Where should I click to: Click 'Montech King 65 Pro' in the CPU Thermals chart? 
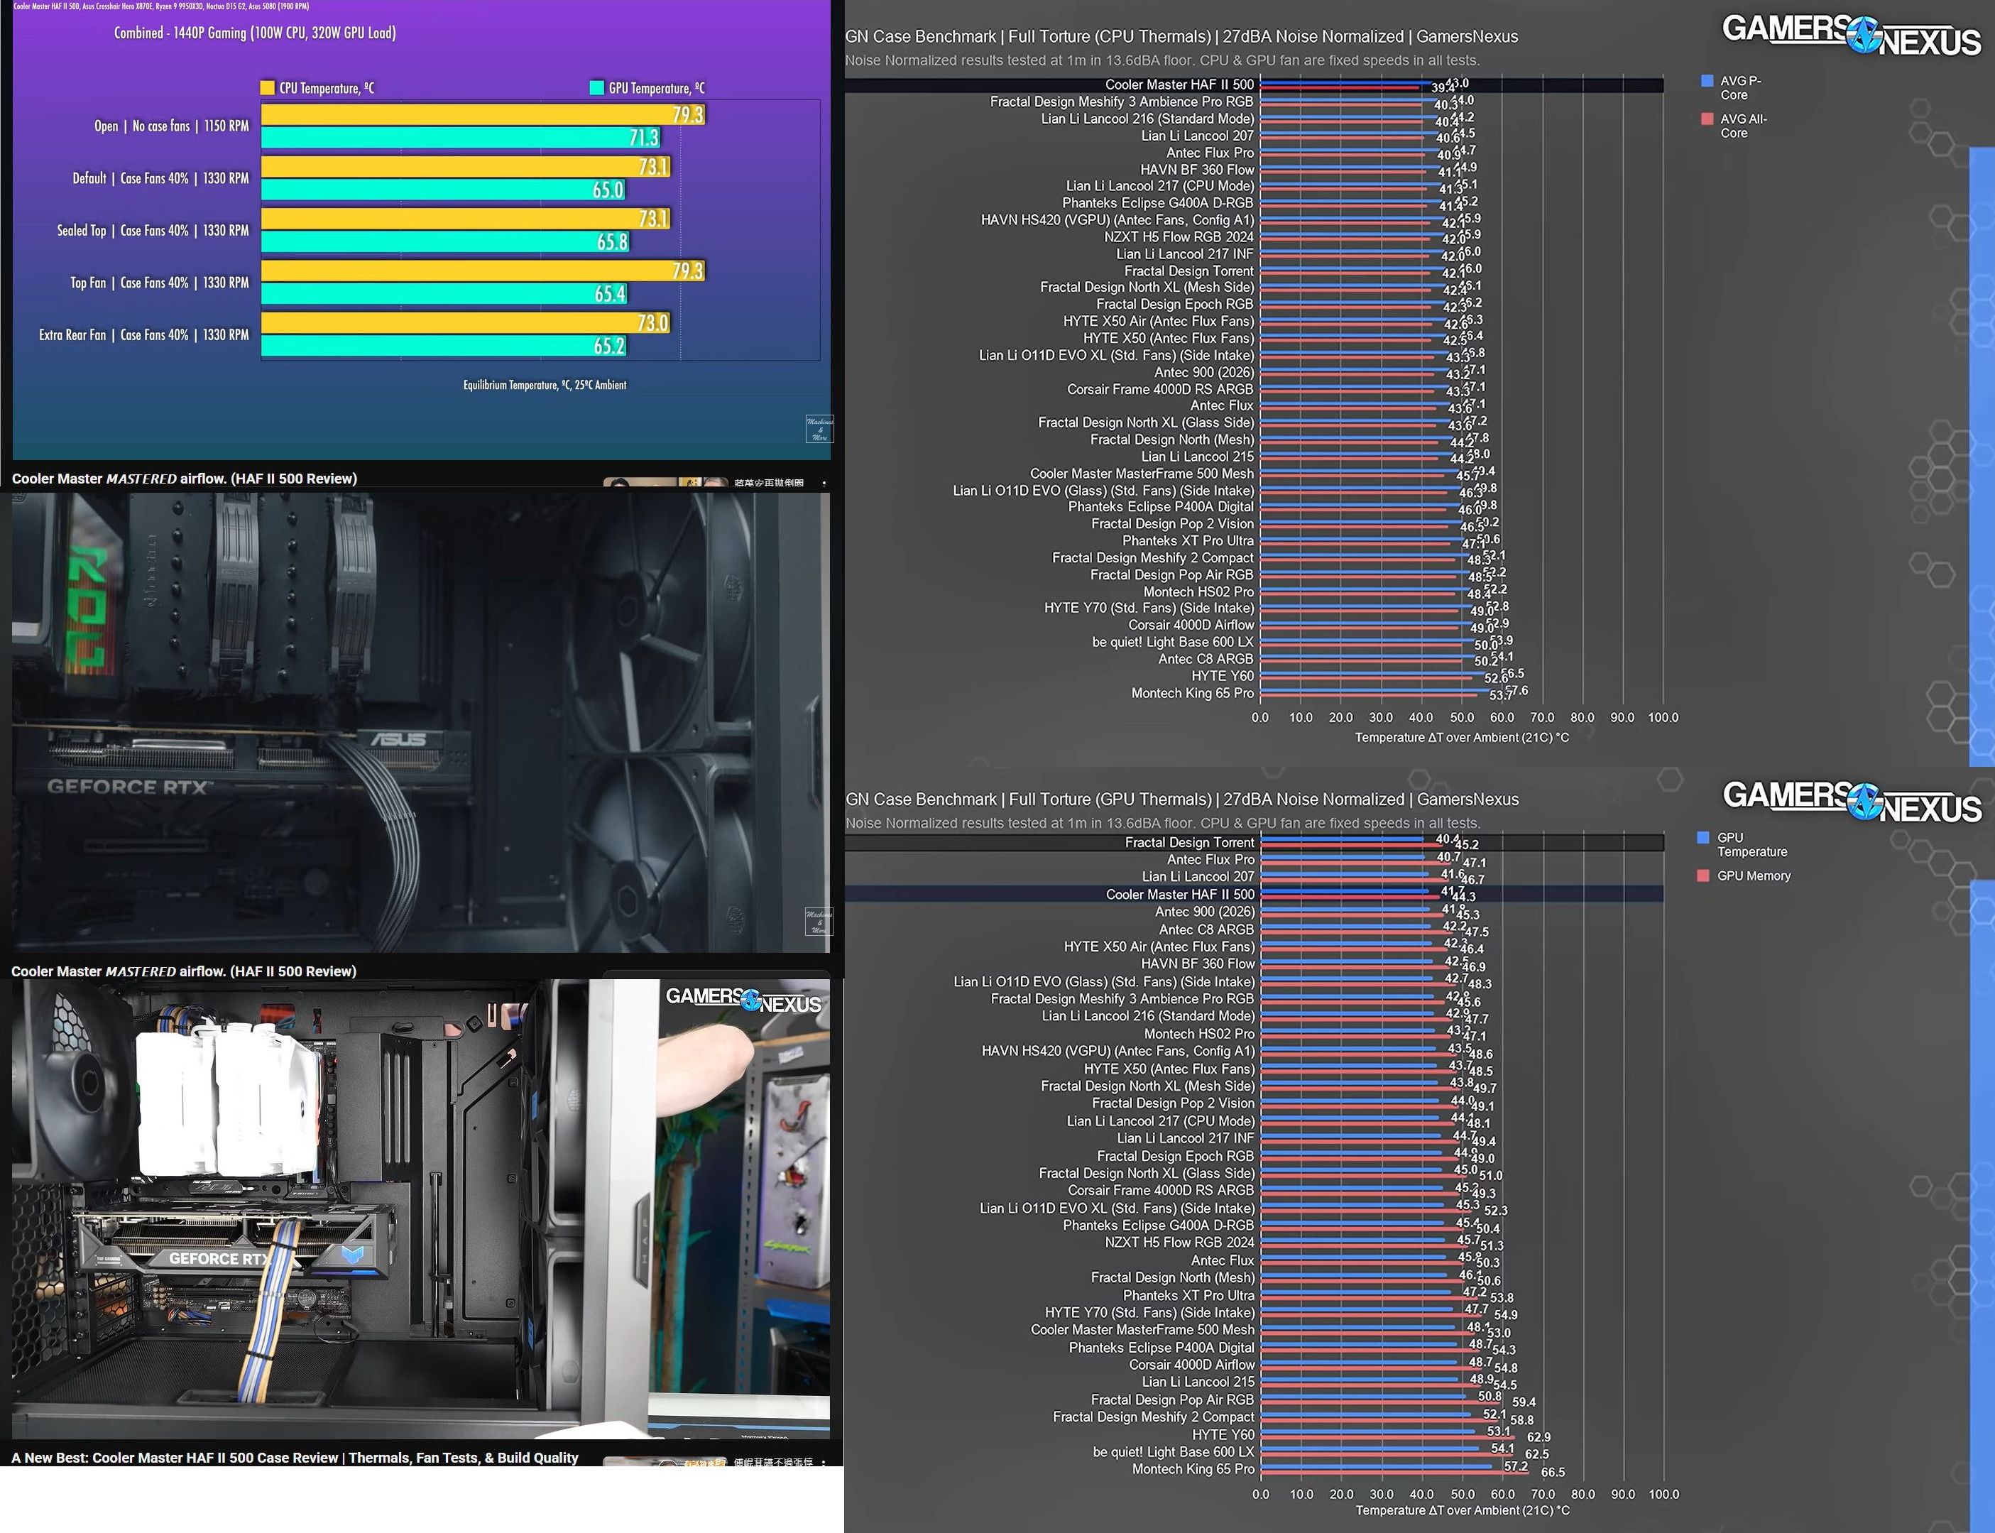point(1192,694)
